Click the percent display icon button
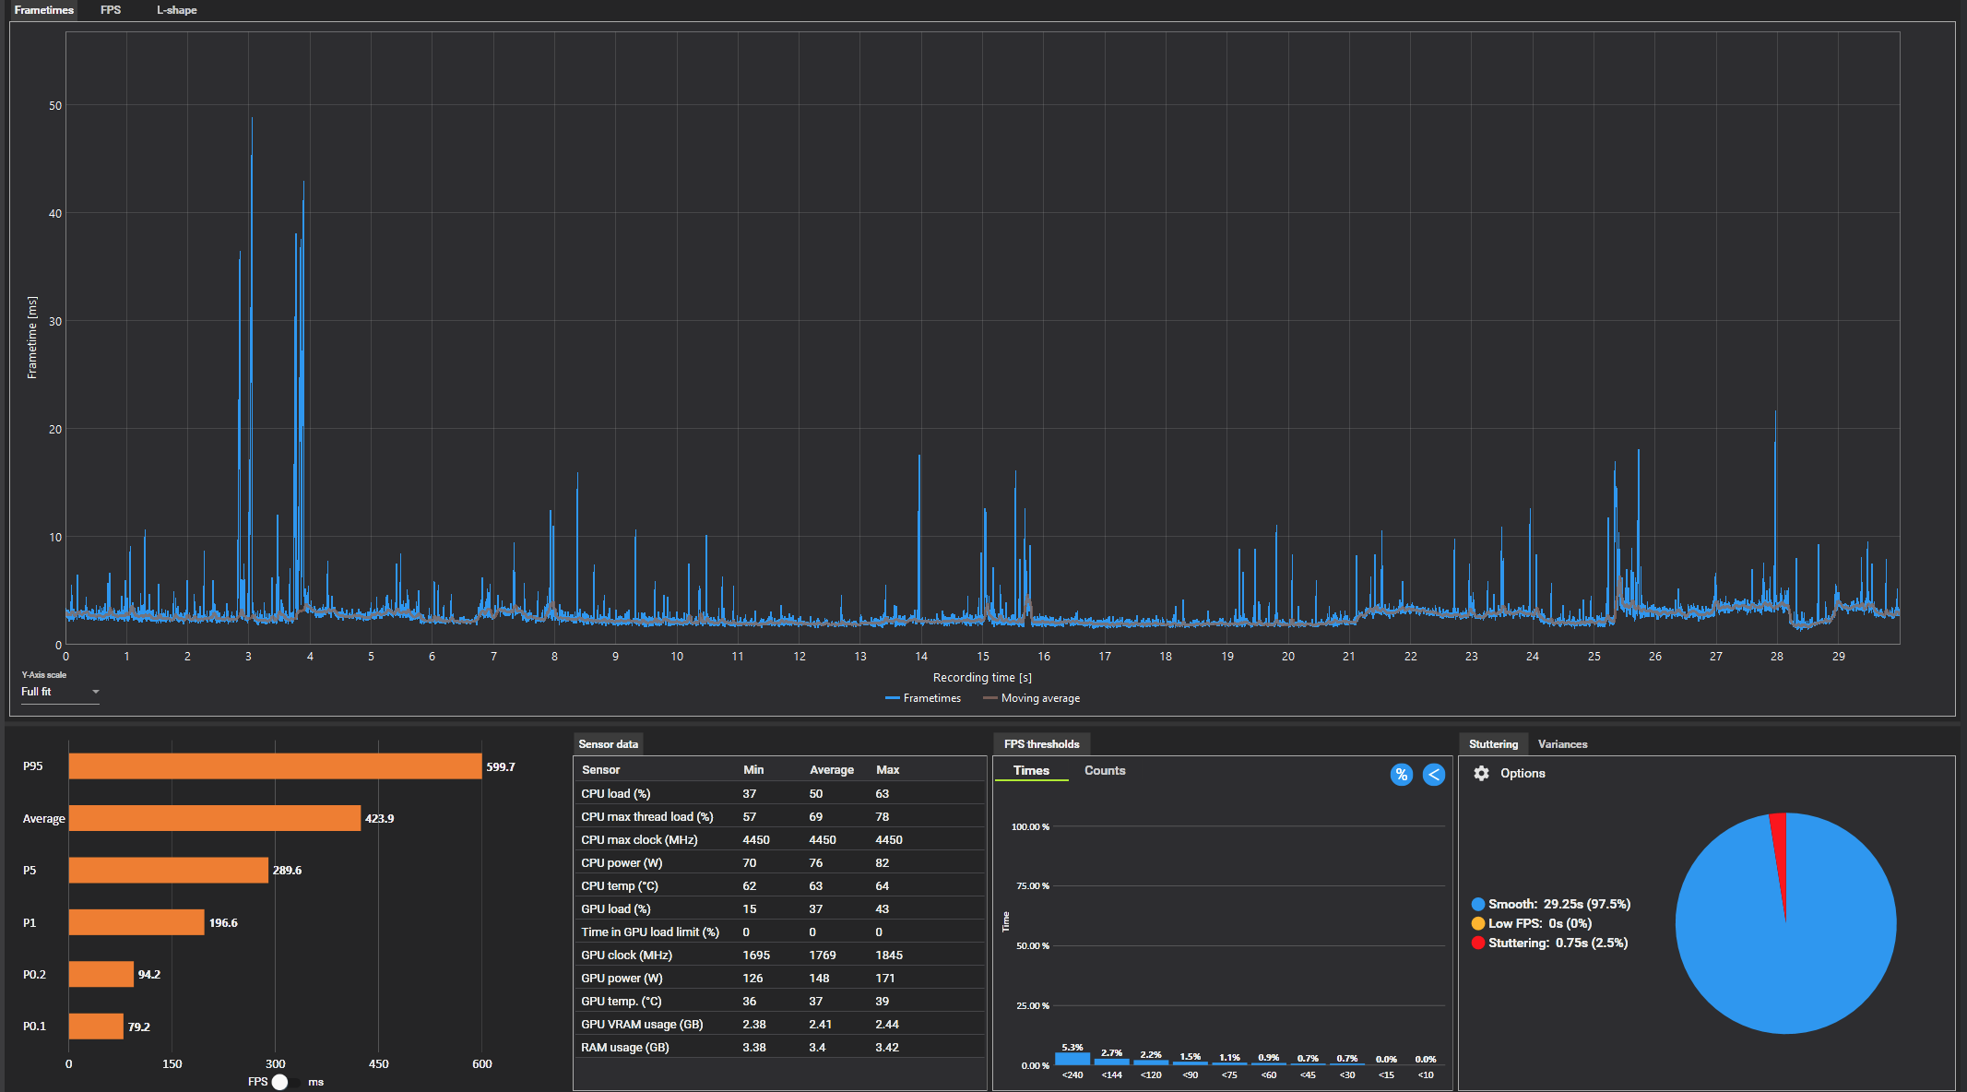Screen dimensions: 1967x1092 click(x=1401, y=775)
